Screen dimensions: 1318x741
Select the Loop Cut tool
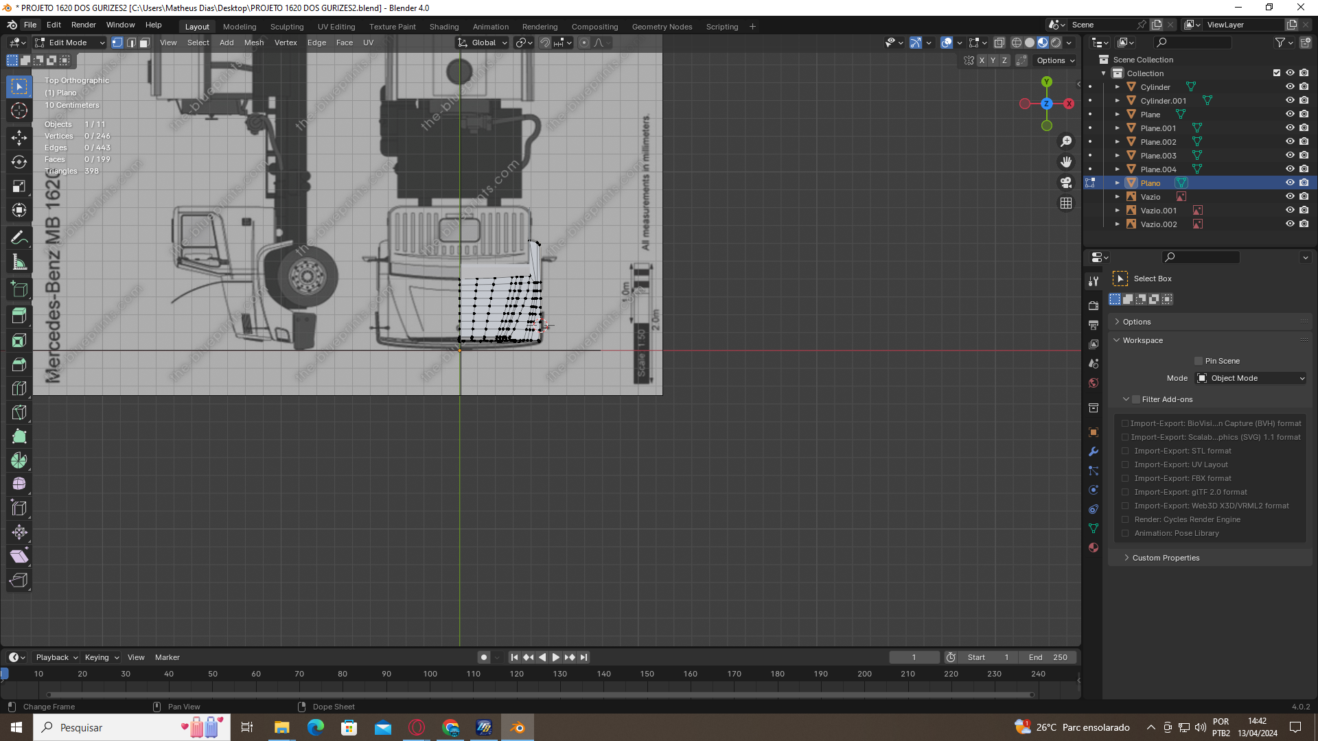click(x=19, y=388)
